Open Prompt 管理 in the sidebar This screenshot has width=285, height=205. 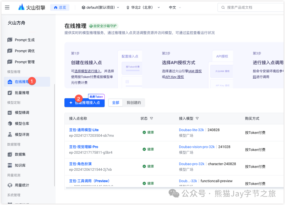25,62
